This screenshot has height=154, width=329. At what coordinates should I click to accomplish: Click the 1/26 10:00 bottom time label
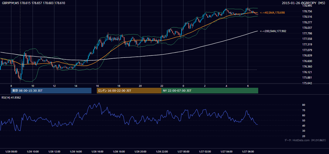[x=33, y=152]
